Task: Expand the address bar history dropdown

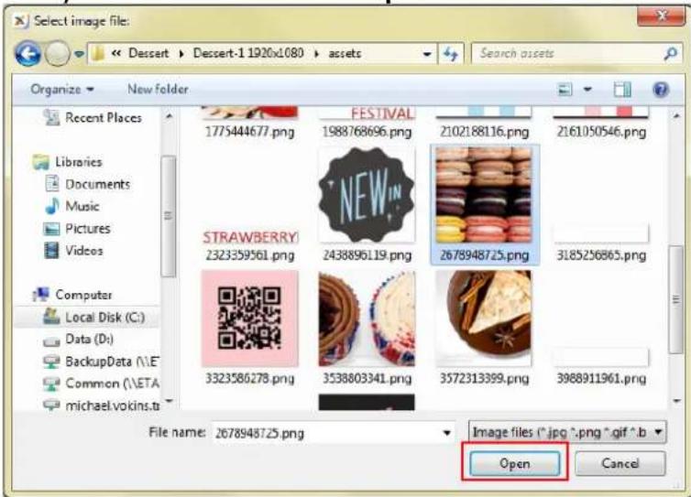Action: pos(426,54)
